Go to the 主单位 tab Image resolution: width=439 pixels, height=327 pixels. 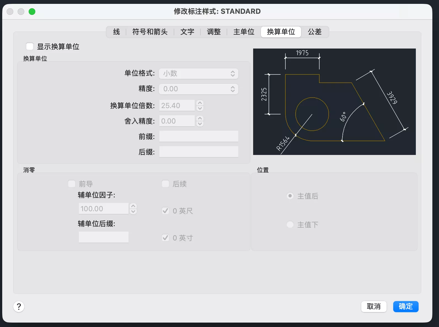[244, 32]
